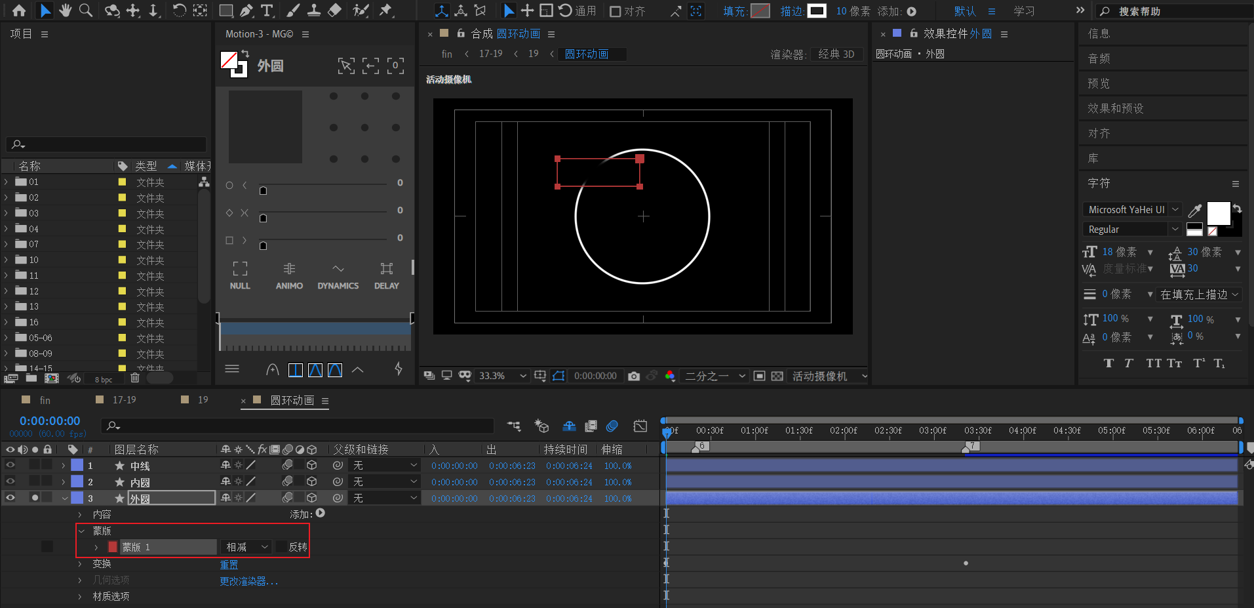Viewport: 1254px width, 608px height.
Task: Open the 信息 panel
Action: [x=1099, y=33]
